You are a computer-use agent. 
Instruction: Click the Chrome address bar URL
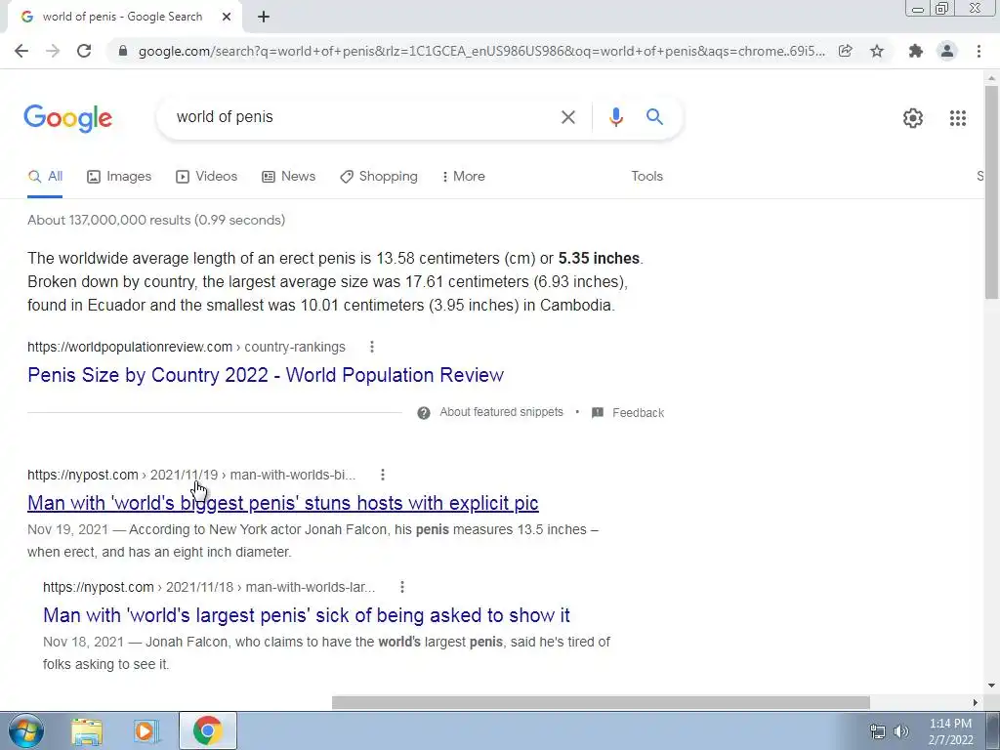point(481,51)
